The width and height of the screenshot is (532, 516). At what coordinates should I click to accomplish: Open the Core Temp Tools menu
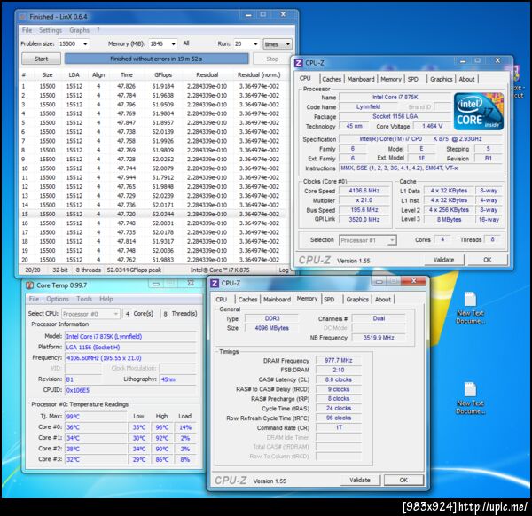84,299
